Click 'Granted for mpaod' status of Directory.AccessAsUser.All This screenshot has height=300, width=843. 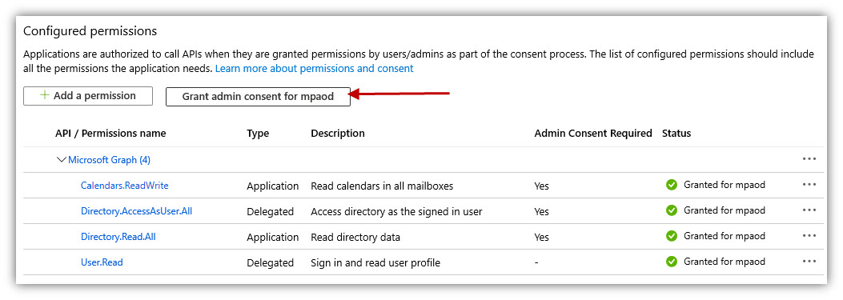click(x=725, y=210)
